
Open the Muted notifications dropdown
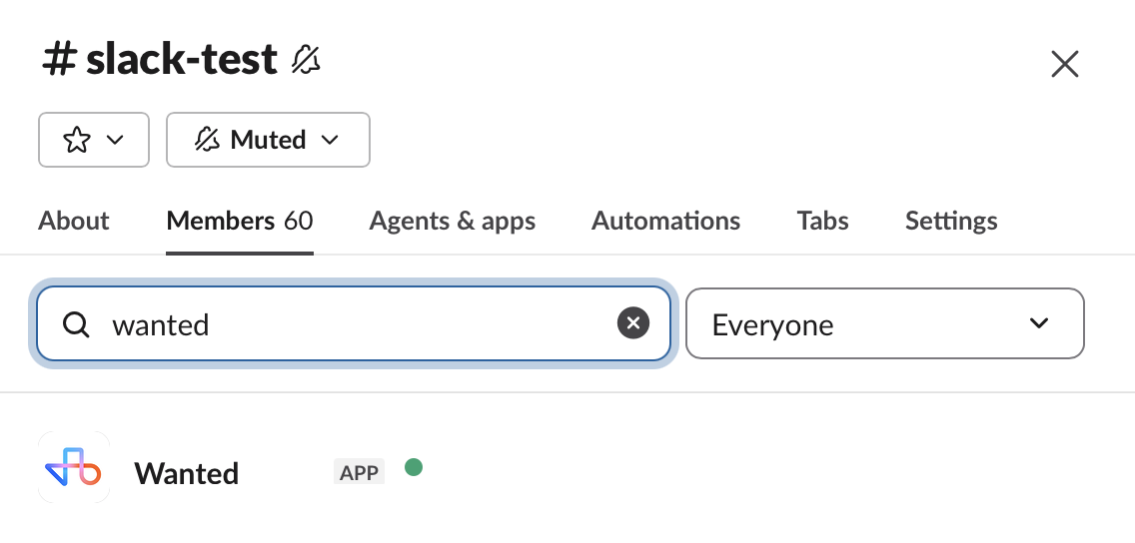pyautogui.click(x=268, y=140)
